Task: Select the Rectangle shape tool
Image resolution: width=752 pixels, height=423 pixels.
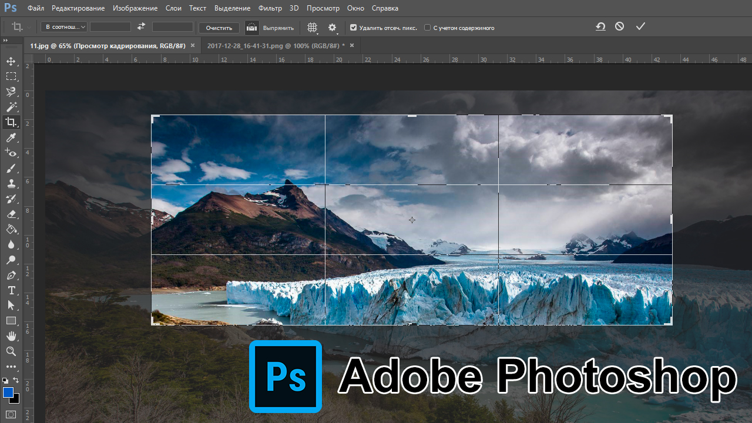Action: [x=11, y=321]
